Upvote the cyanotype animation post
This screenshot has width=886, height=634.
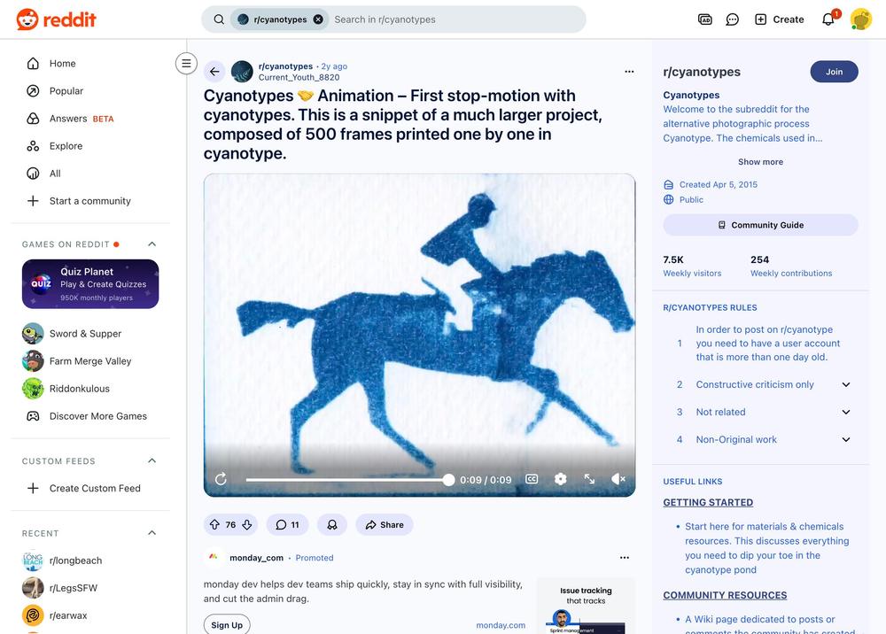pyautogui.click(x=214, y=524)
